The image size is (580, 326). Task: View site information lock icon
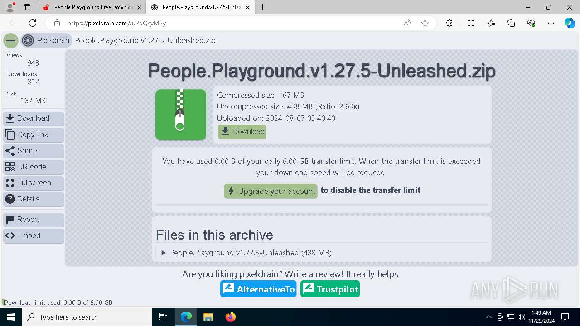57,23
